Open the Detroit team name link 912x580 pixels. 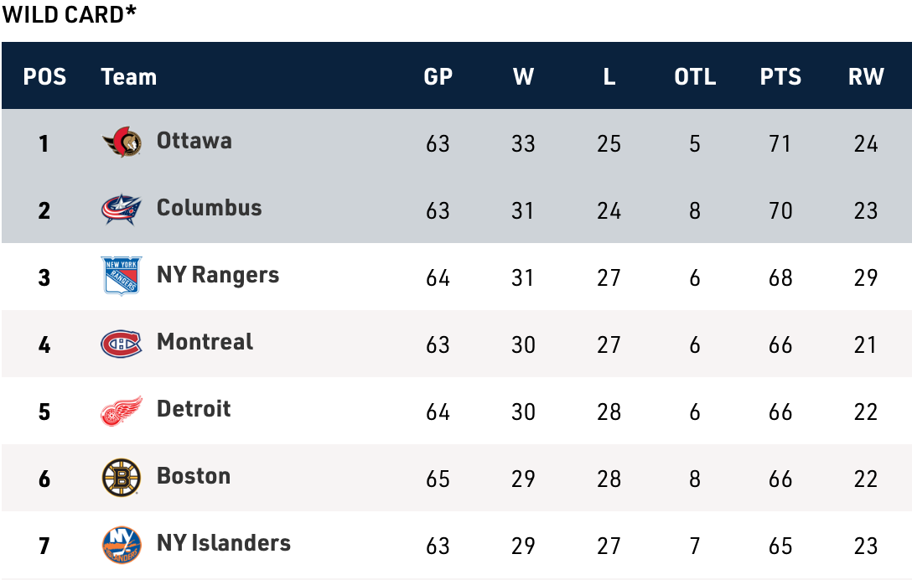tap(194, 409)
